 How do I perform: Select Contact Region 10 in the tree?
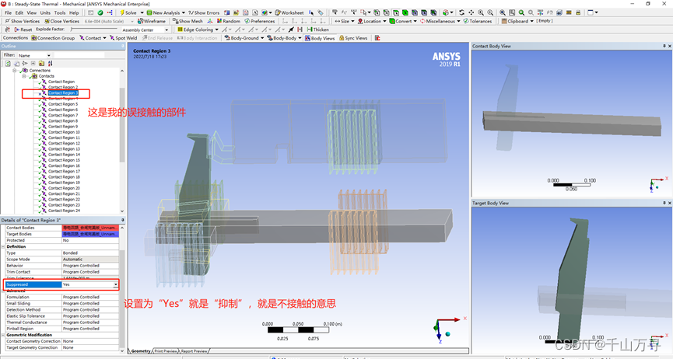(x=64, y=132)
